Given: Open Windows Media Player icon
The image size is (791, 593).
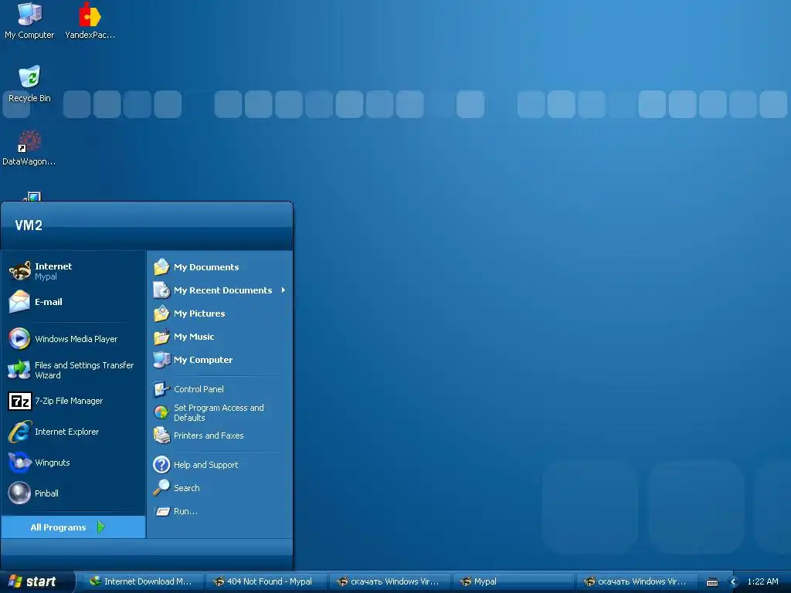Looking at the screenshot, I should 19,339.
